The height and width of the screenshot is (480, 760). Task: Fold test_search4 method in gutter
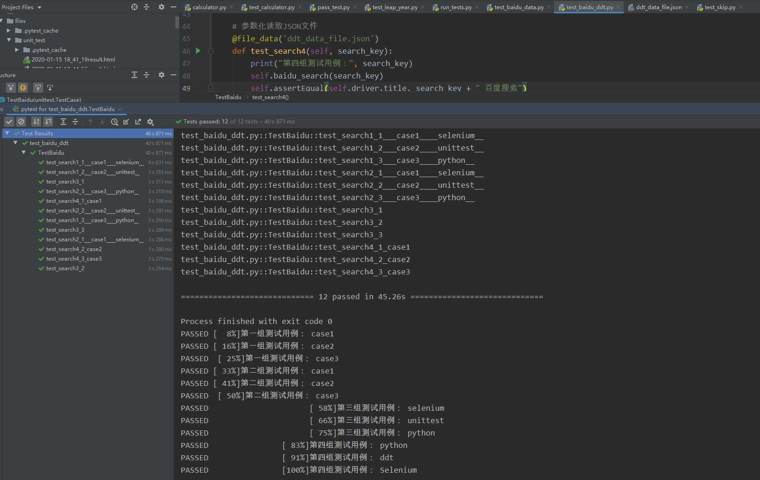click(211, 51)
